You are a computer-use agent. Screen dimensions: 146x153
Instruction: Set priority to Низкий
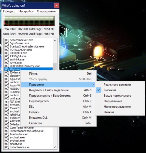[109, 112]
